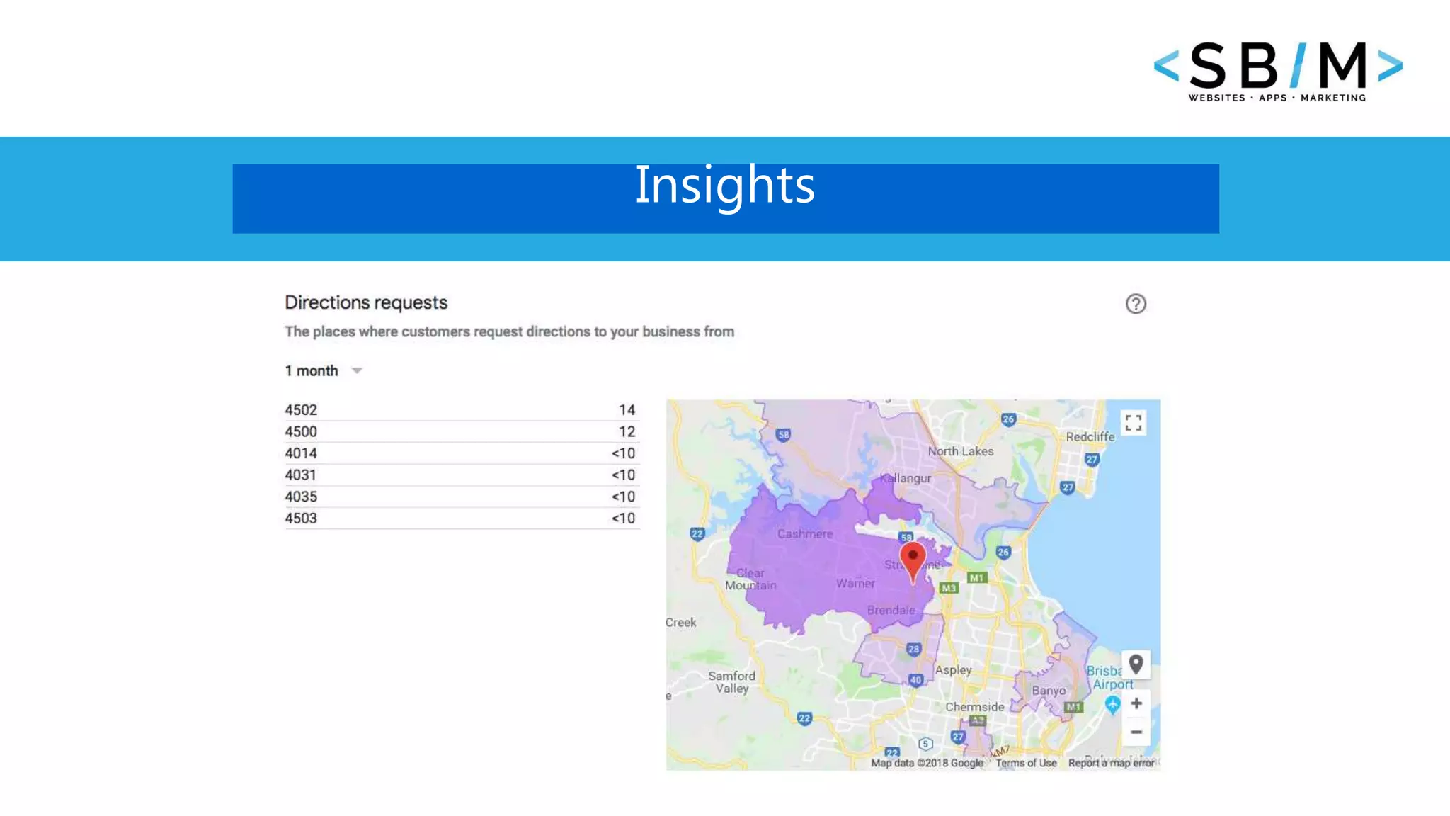
Task: Click the help question mark icon
Action: coord(1136,304)
